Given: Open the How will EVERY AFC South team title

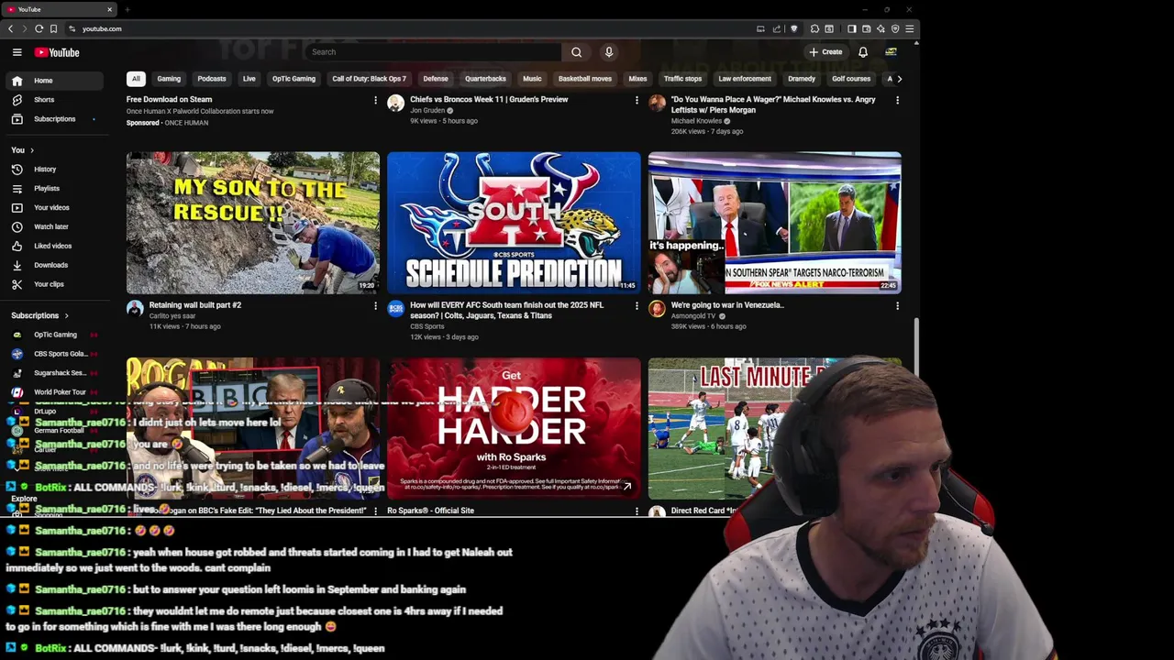Looking at the screenshot, I should (506, 310).
